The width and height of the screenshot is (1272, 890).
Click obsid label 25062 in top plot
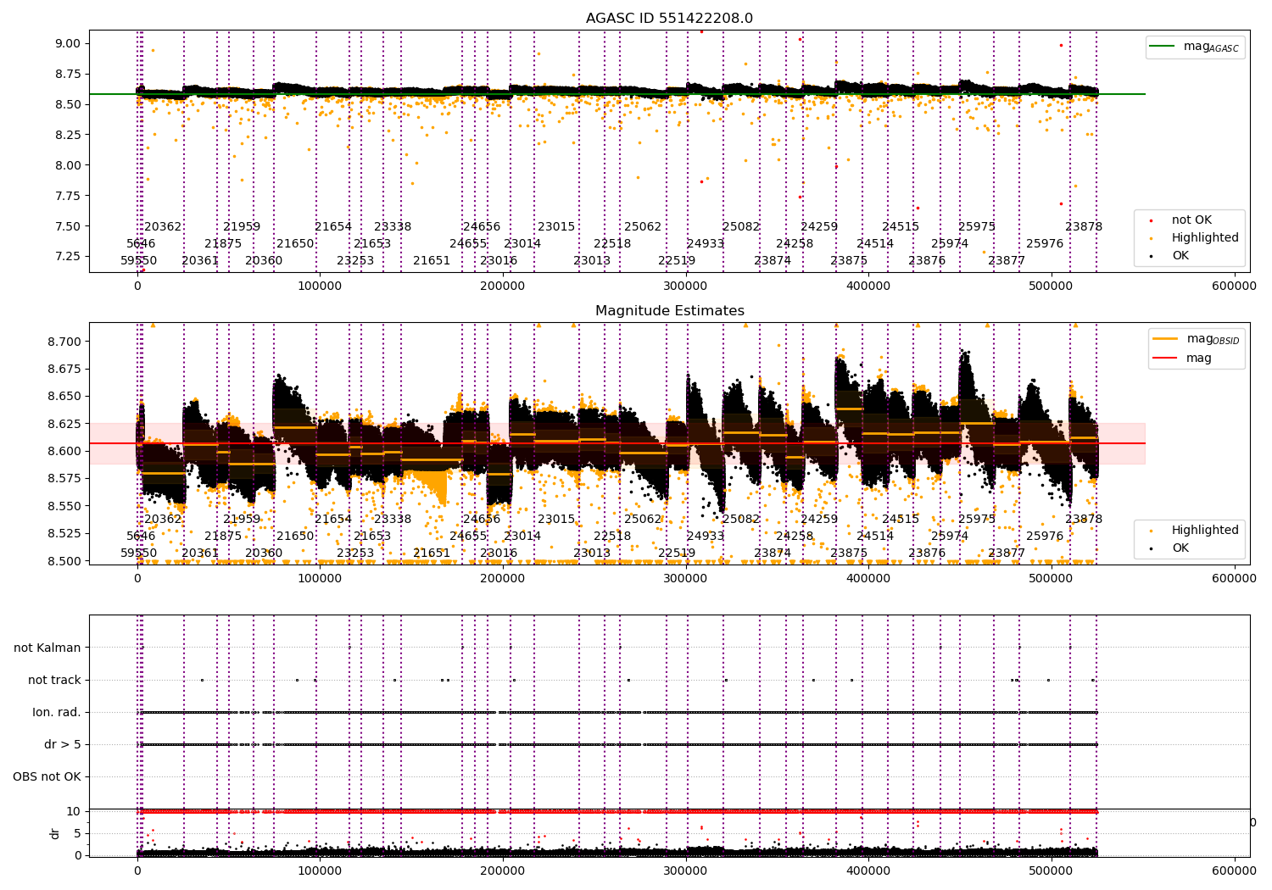pyautogui.click(x=643, y=226)
